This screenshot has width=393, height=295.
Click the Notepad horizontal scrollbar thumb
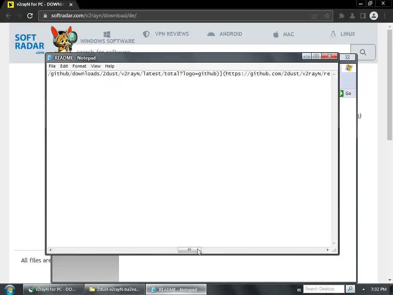coord(189,250)
